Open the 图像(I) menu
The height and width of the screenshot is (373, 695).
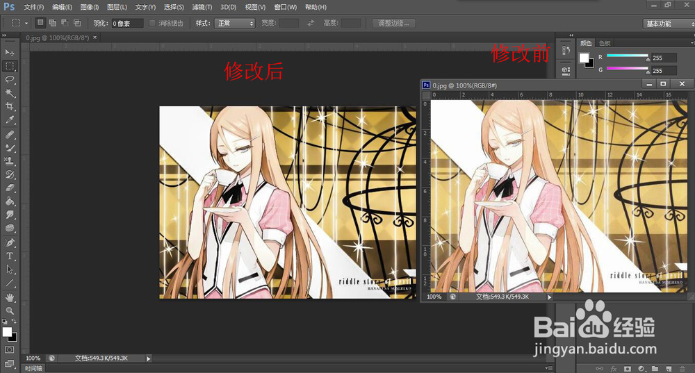90,7
